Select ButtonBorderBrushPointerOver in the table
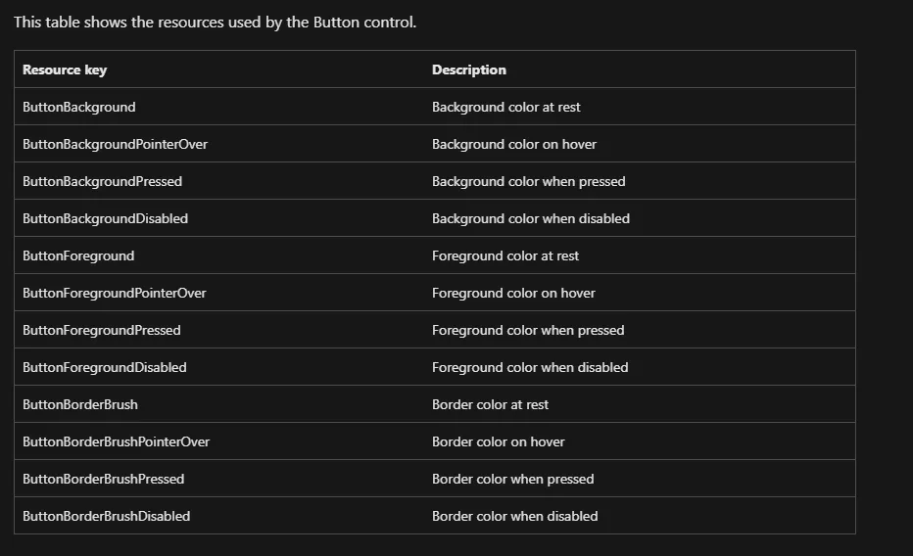 [116, 441]
